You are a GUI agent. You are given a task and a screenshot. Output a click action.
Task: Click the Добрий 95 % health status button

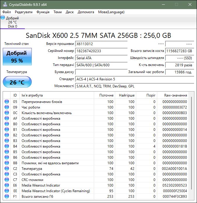pyautogui.click(x=17, y=57)
